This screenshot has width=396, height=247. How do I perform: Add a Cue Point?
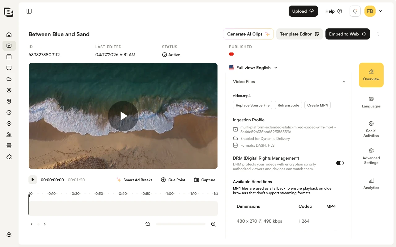173,180
